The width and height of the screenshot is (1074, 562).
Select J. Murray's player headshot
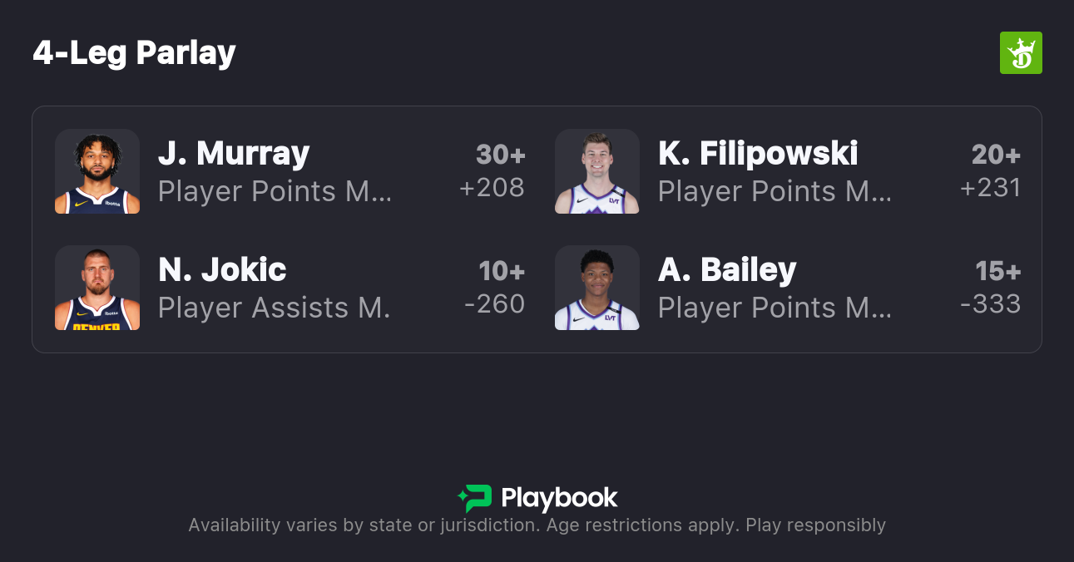point(97,171)
